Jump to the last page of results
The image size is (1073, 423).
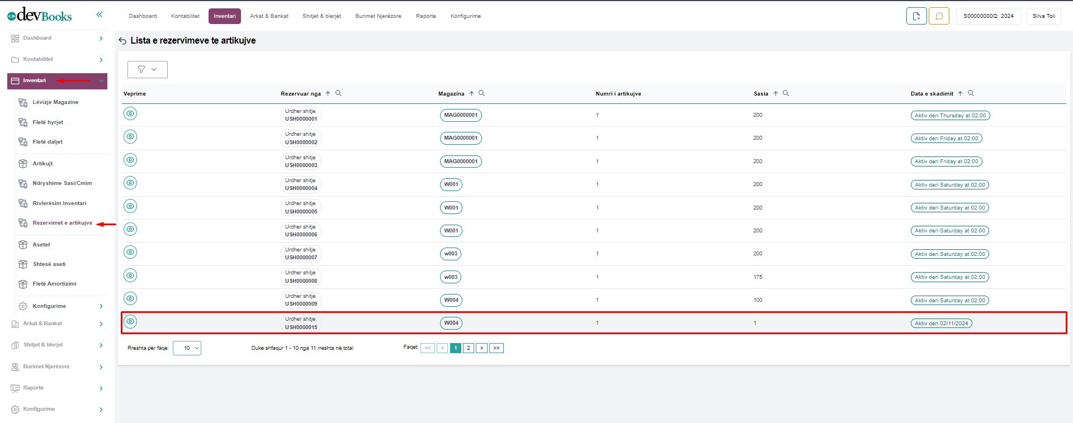496,348
